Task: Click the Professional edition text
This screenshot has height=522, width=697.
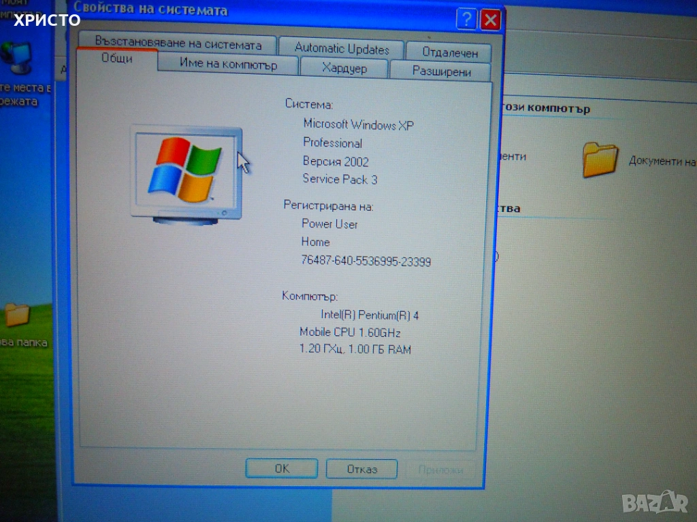Action: click(332, 143)
